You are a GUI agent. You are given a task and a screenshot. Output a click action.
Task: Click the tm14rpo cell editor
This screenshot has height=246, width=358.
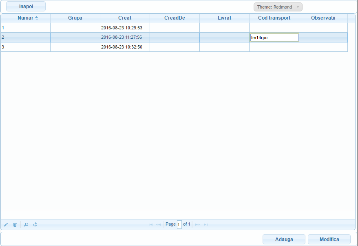(x=274, y=37)
